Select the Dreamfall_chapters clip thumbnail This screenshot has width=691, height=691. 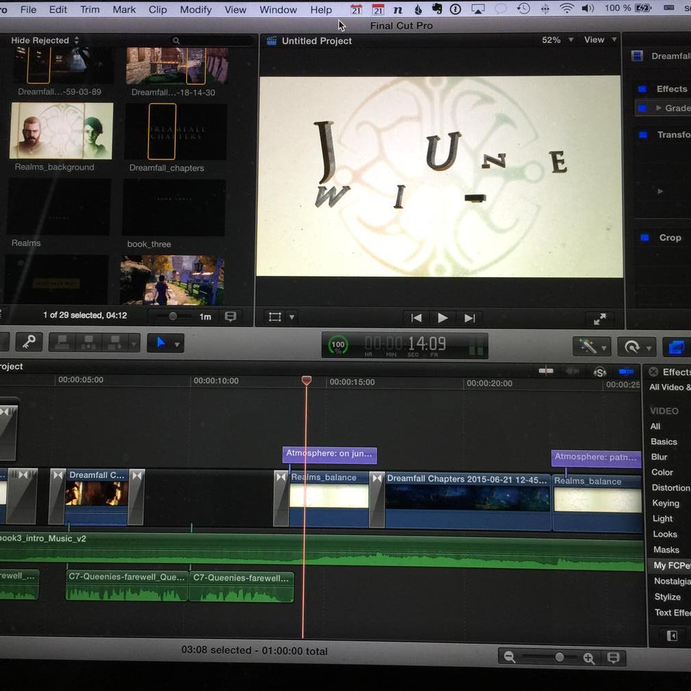175,131
